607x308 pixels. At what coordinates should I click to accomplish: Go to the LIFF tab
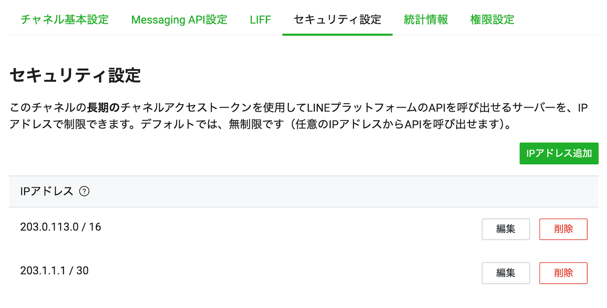(x=260, y=20)
